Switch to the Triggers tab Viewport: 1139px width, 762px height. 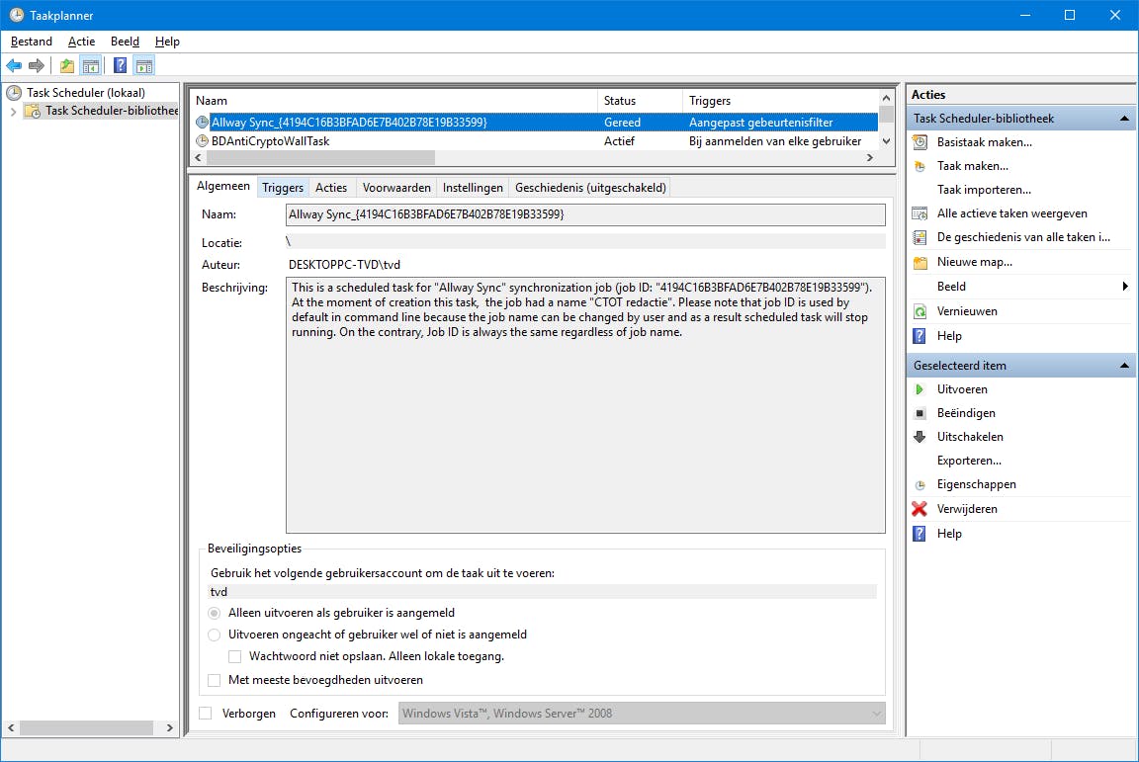(283, 188)
